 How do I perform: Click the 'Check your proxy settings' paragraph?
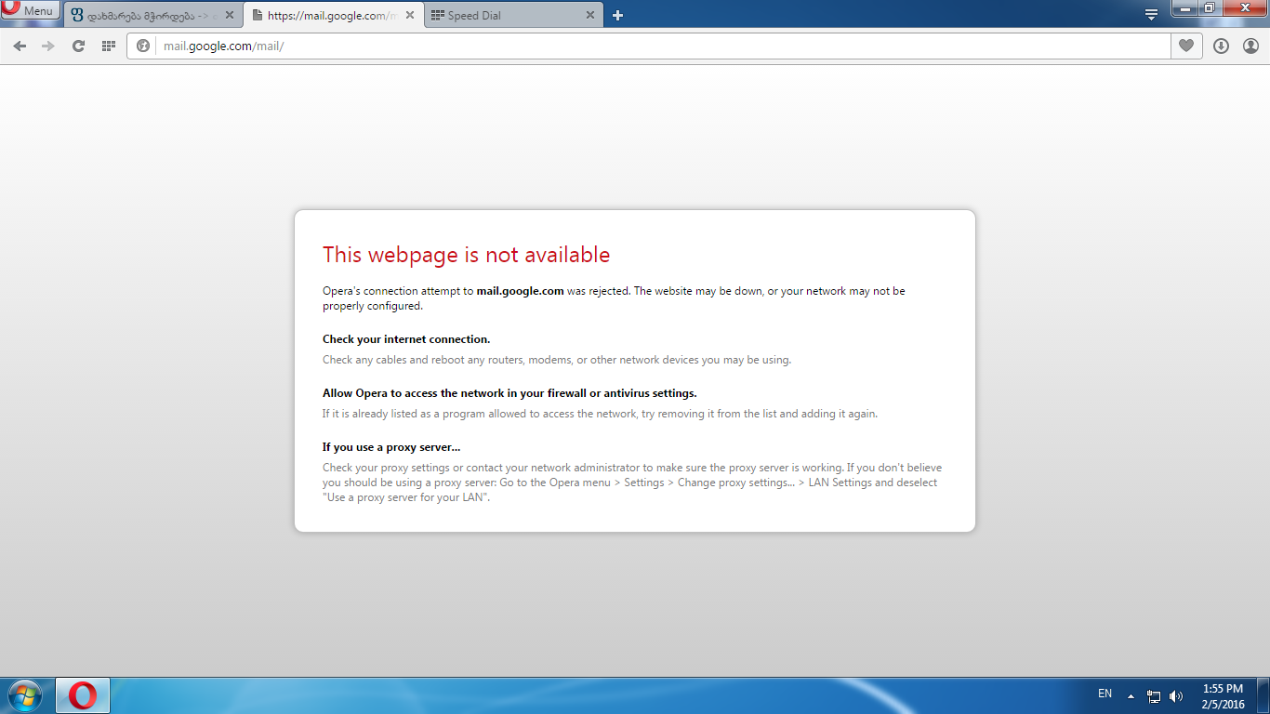click(632, 483)
